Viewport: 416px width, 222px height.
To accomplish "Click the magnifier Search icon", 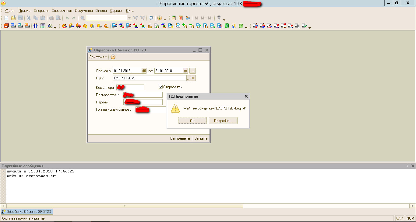I will tap(83, 18).
